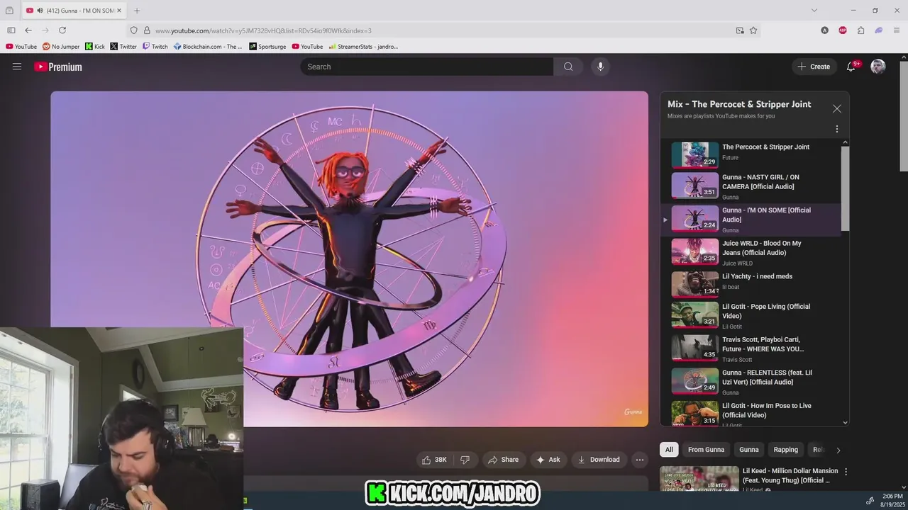The image size is (908, 510).
Task: Go to YouTube Premium home logo
Action: pos(58,67)
